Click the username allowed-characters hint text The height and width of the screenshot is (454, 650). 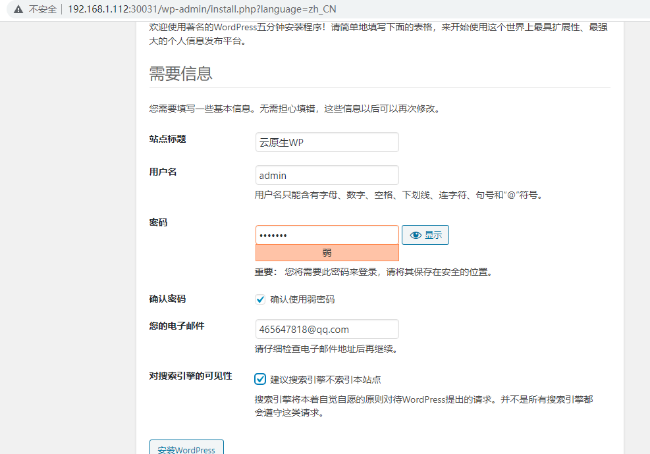click(x=399, y=195)
